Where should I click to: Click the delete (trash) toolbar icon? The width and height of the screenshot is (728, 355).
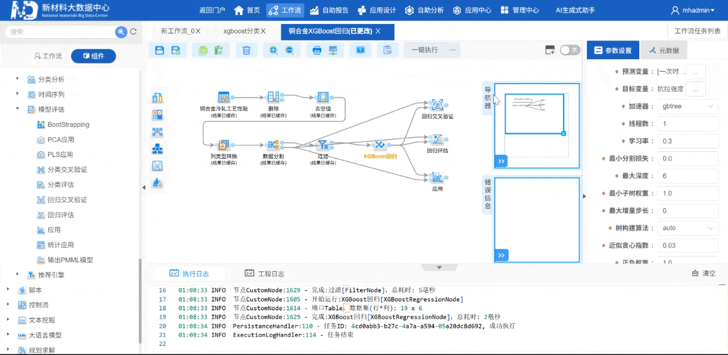(x=247, y=50)
